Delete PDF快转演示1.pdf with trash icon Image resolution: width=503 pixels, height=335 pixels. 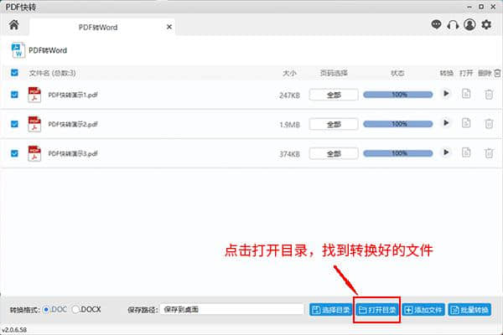(489, 95)
